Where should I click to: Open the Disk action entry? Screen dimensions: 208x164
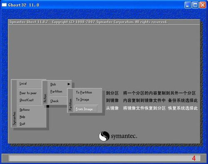[x=53, y=84]
